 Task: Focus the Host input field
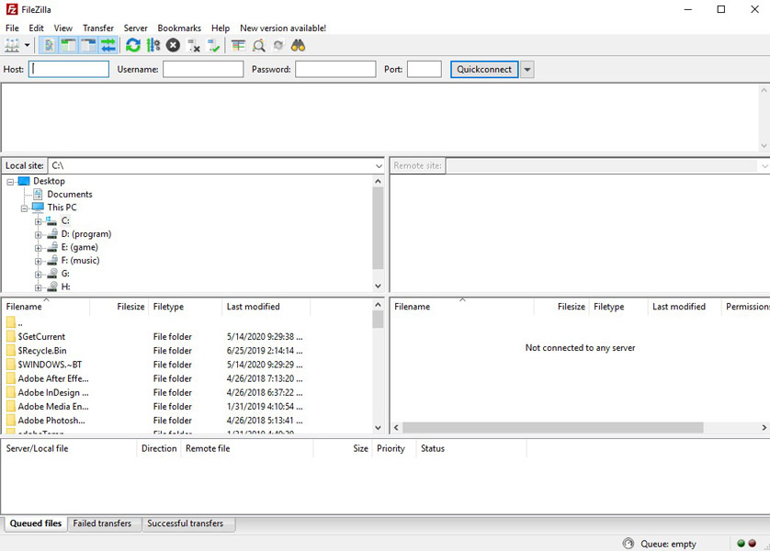click(69, 69)
